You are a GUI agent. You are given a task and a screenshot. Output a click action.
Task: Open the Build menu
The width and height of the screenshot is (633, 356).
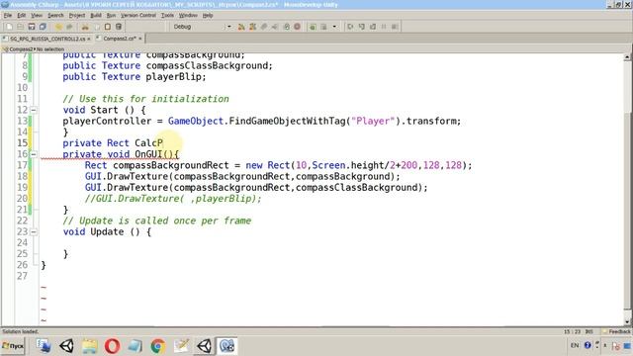point(96,16)
